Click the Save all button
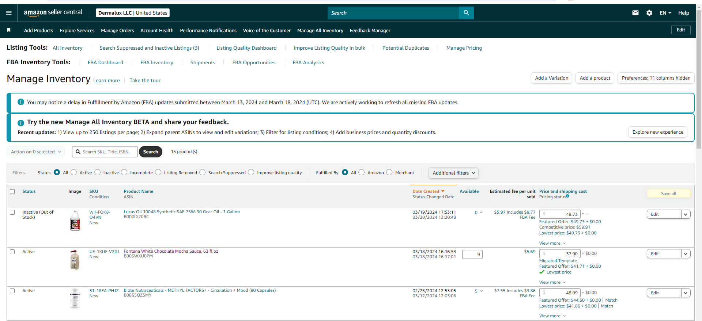This screenshot has height=321, width=702. pyautogui.click(x=669, y=194)
